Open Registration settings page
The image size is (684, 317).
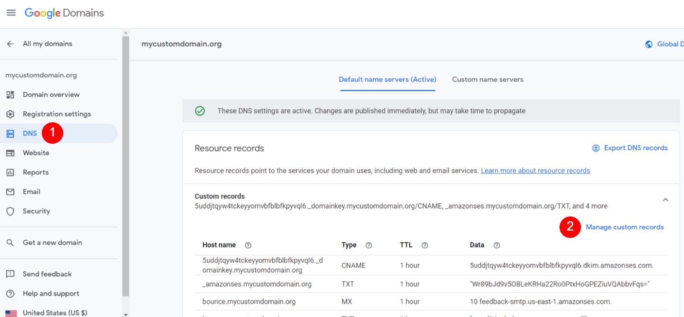click(56, 114)
